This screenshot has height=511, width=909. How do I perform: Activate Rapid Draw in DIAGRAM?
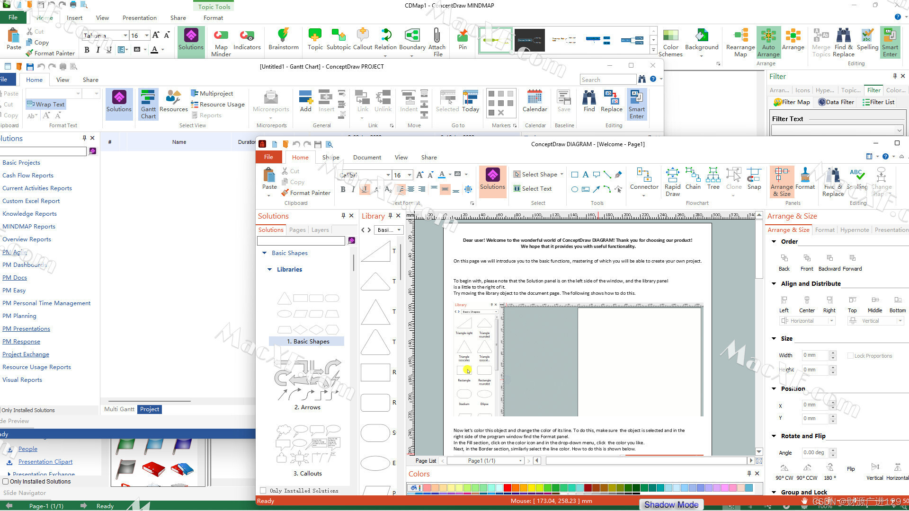pyautogui.click(x=672, y=182)
